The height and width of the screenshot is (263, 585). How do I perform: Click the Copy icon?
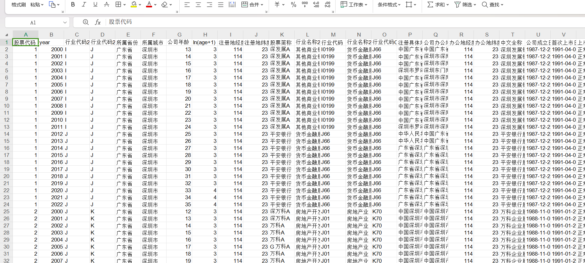click(52, 4)
